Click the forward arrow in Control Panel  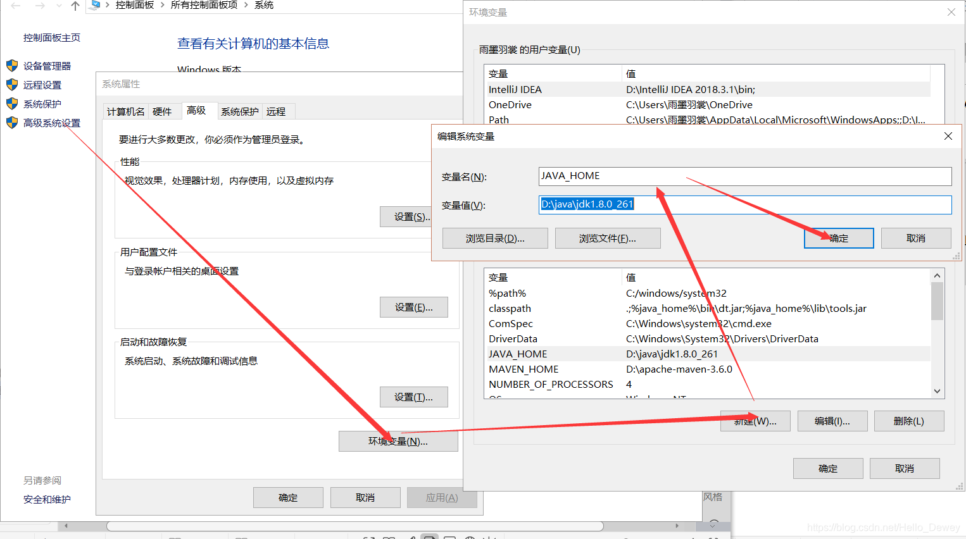pyautogui.click(x=40, y=5)
